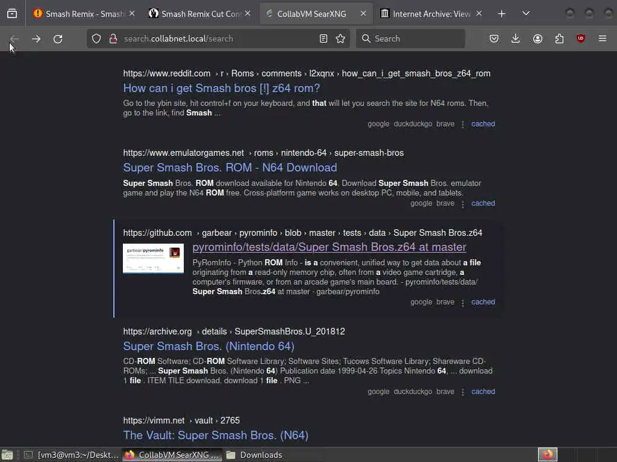The width and height of the screenshot is (617, 462).
Task: Open the tracking protection shield icon
Action: tap(96, 38)
